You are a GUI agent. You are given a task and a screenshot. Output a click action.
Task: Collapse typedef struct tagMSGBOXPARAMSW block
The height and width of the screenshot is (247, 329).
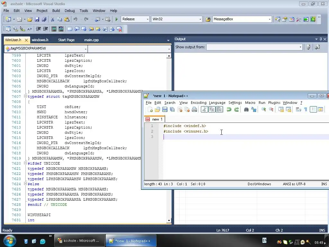(x=25, y=96)
